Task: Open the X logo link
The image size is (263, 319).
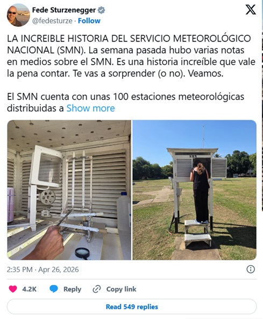Action: coord(251,10)
